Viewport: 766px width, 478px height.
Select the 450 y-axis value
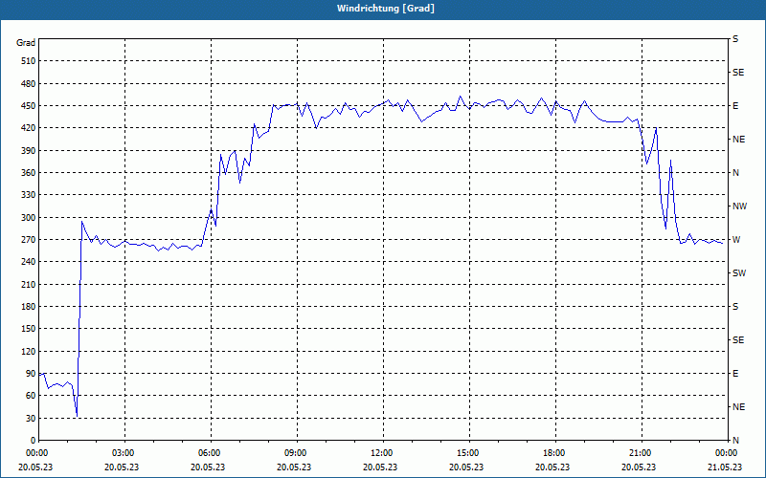pyautogui.click(x=29, y=106)
